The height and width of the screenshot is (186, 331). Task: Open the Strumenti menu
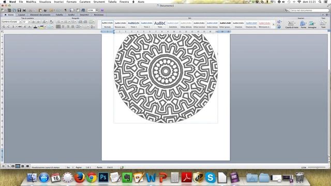99,2
